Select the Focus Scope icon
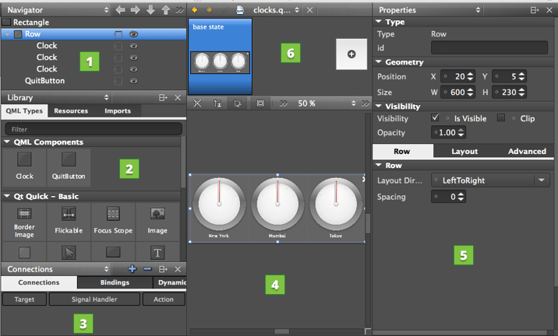 tap(113, 214)
